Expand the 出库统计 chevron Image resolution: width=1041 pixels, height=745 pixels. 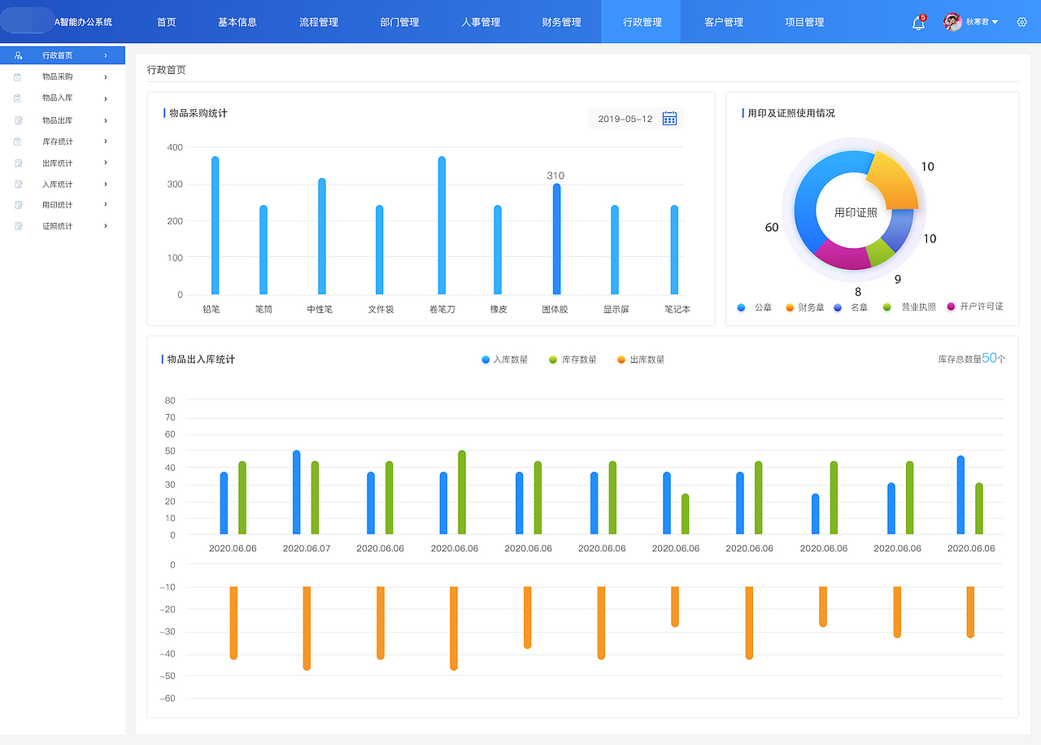pyautogui.click(x=106, y=163)
